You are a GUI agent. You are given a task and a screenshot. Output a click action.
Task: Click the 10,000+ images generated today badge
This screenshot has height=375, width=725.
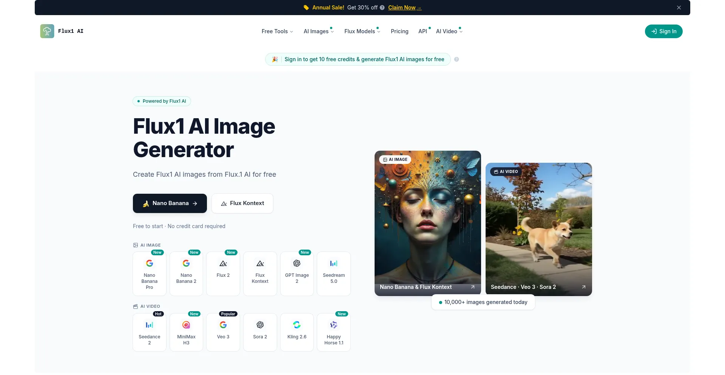click(483, 302)
